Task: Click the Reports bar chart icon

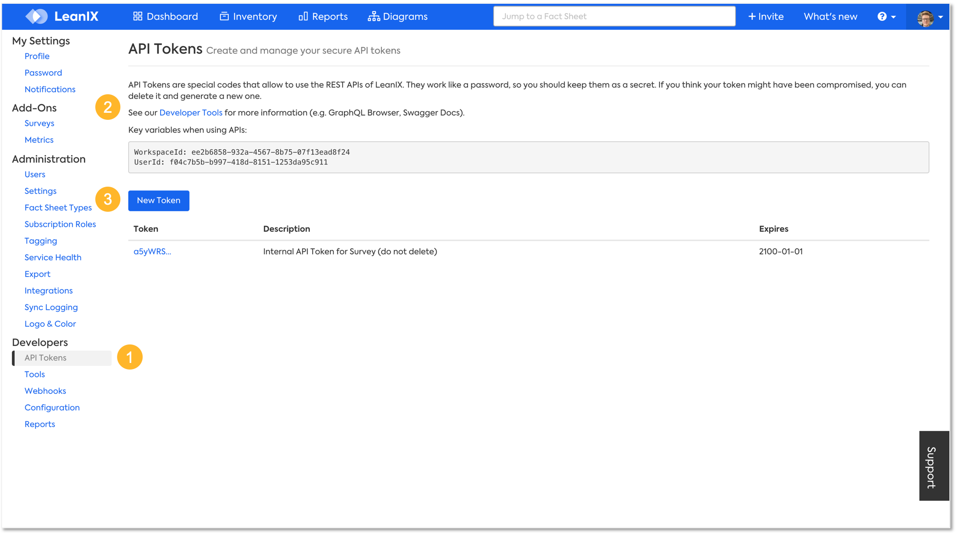Action: [303, 16]
